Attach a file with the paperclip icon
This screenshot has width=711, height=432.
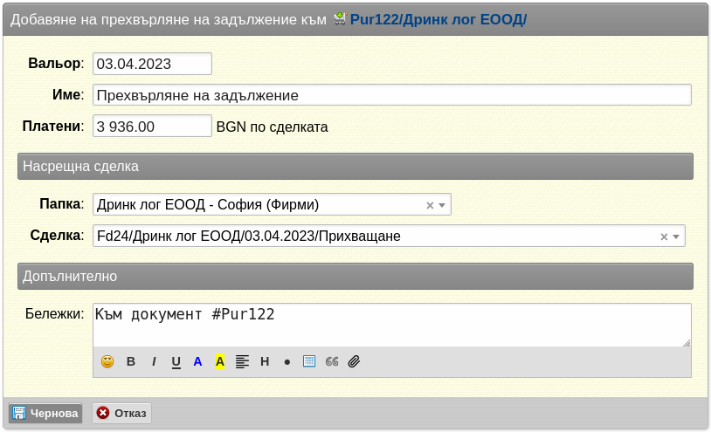coord(354,361)
